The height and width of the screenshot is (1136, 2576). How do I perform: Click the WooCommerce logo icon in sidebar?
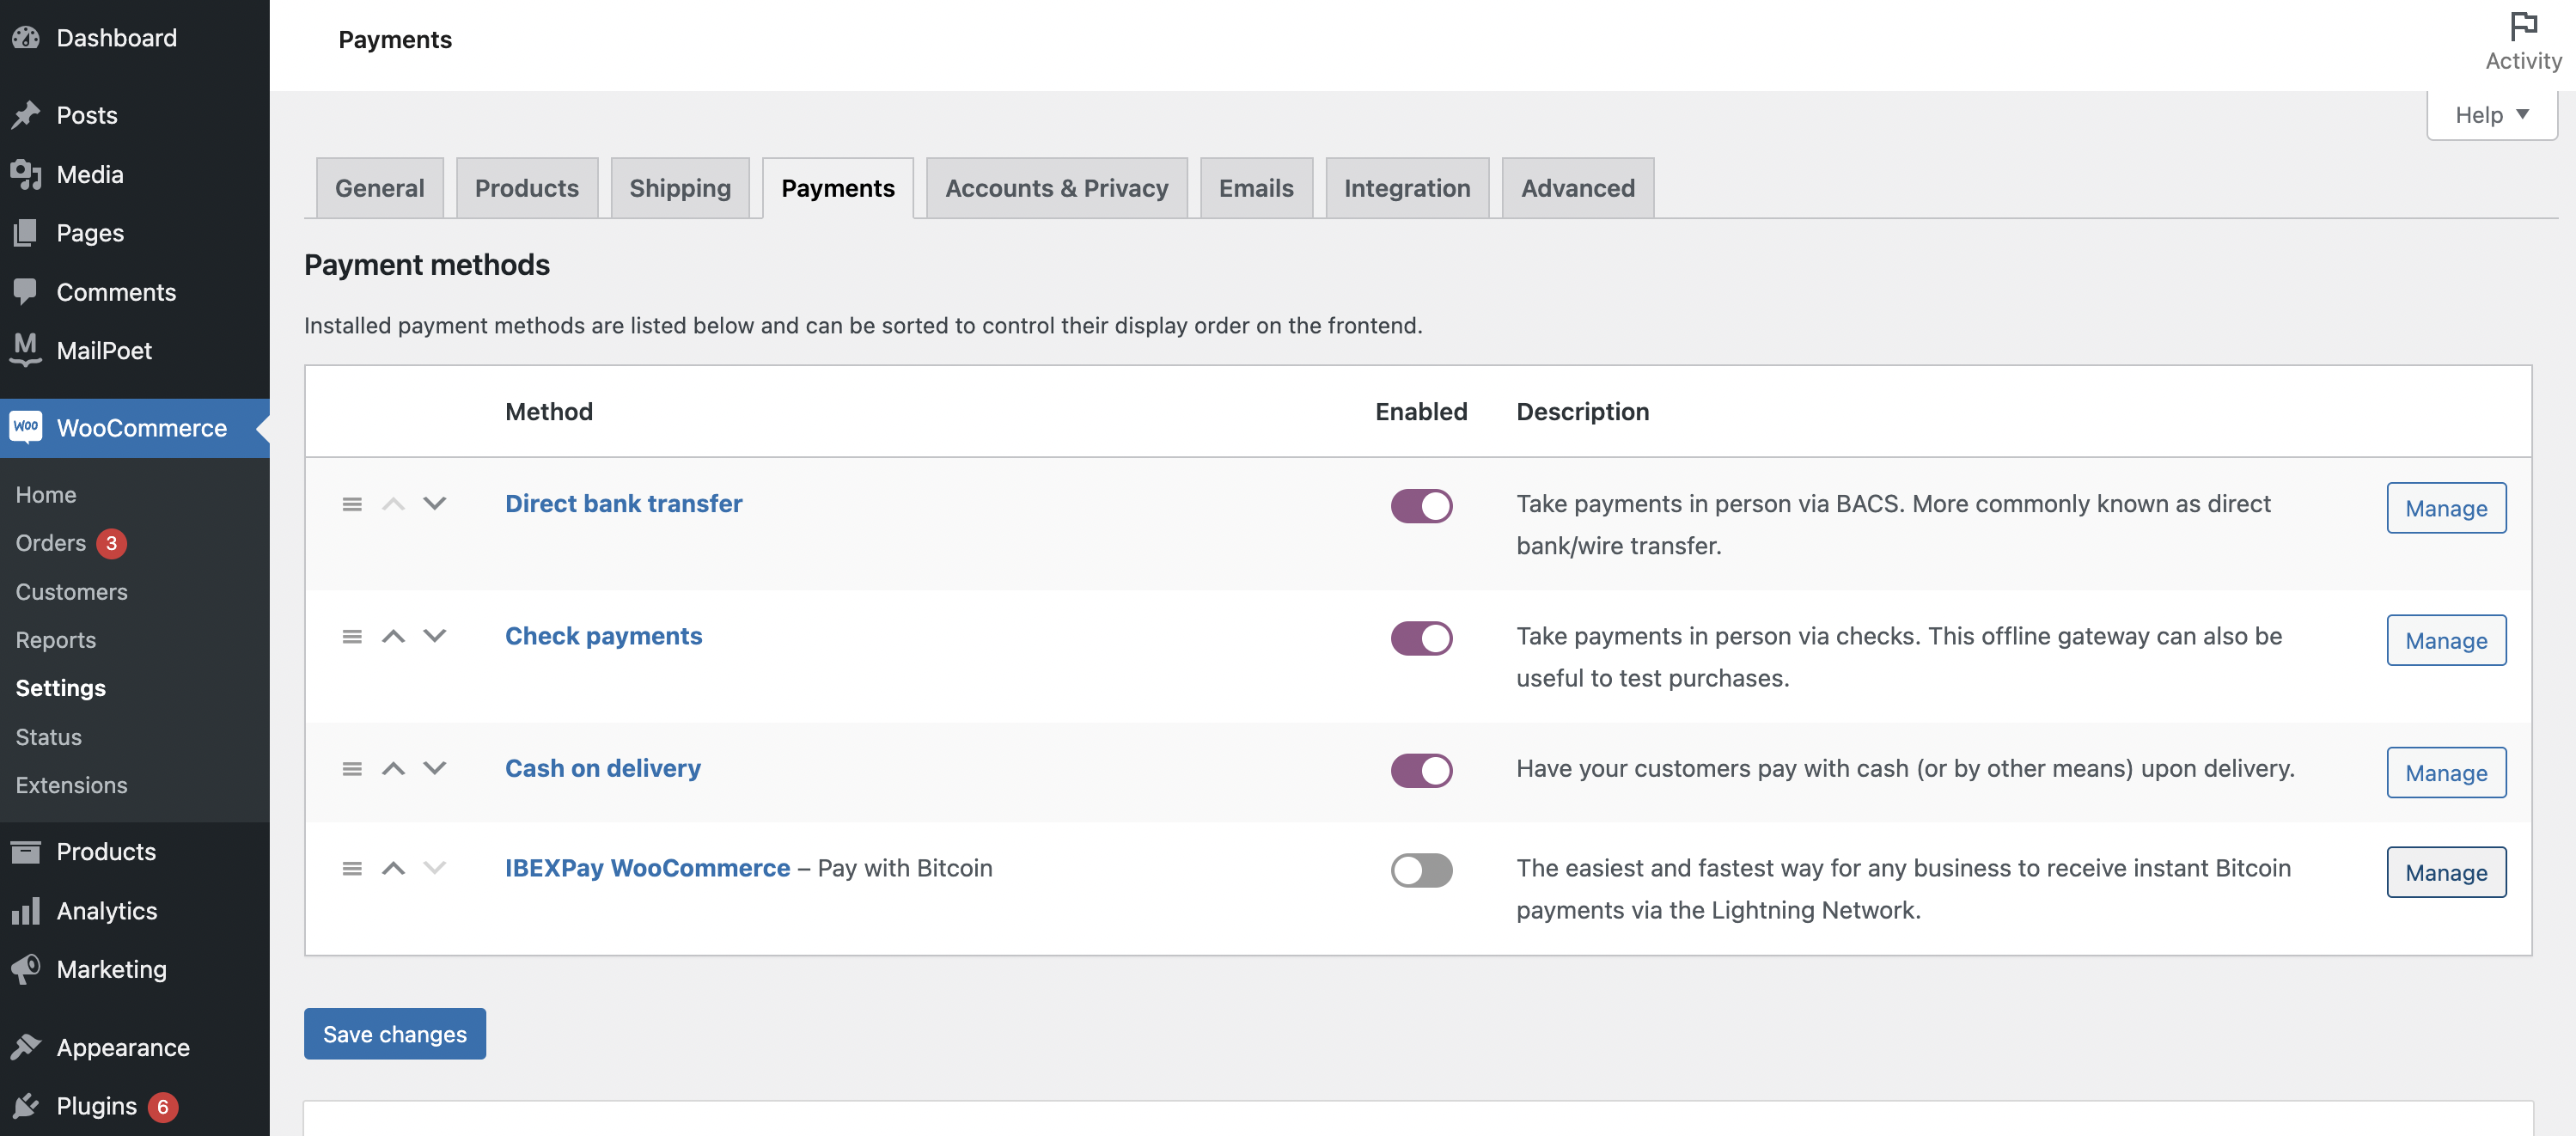[26, 427]
